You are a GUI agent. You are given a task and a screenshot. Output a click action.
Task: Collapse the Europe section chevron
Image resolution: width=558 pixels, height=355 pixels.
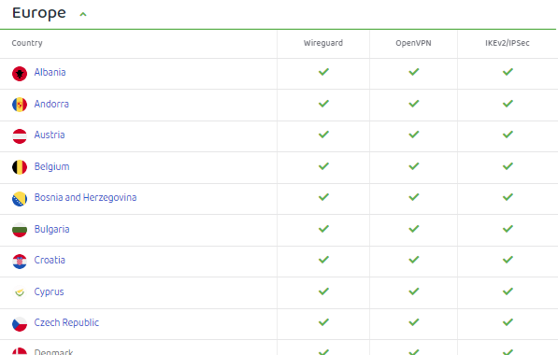coord(83,14)
